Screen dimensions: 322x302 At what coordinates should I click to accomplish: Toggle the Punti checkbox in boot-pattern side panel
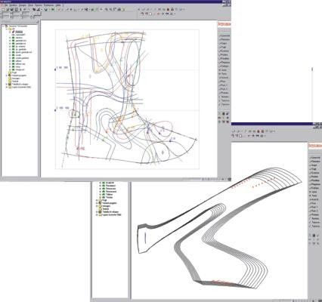coord(224,82)
